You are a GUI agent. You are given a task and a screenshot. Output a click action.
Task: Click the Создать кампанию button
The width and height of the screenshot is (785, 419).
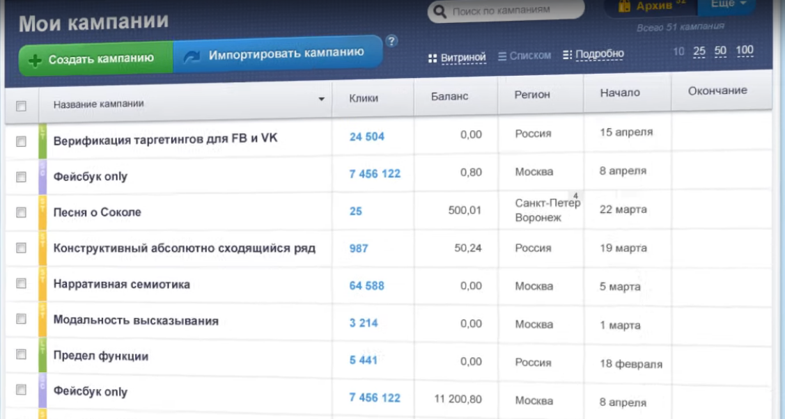[96, 58]
